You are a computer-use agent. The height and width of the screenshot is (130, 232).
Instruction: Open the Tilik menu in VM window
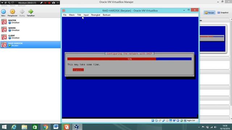point(79,15)
